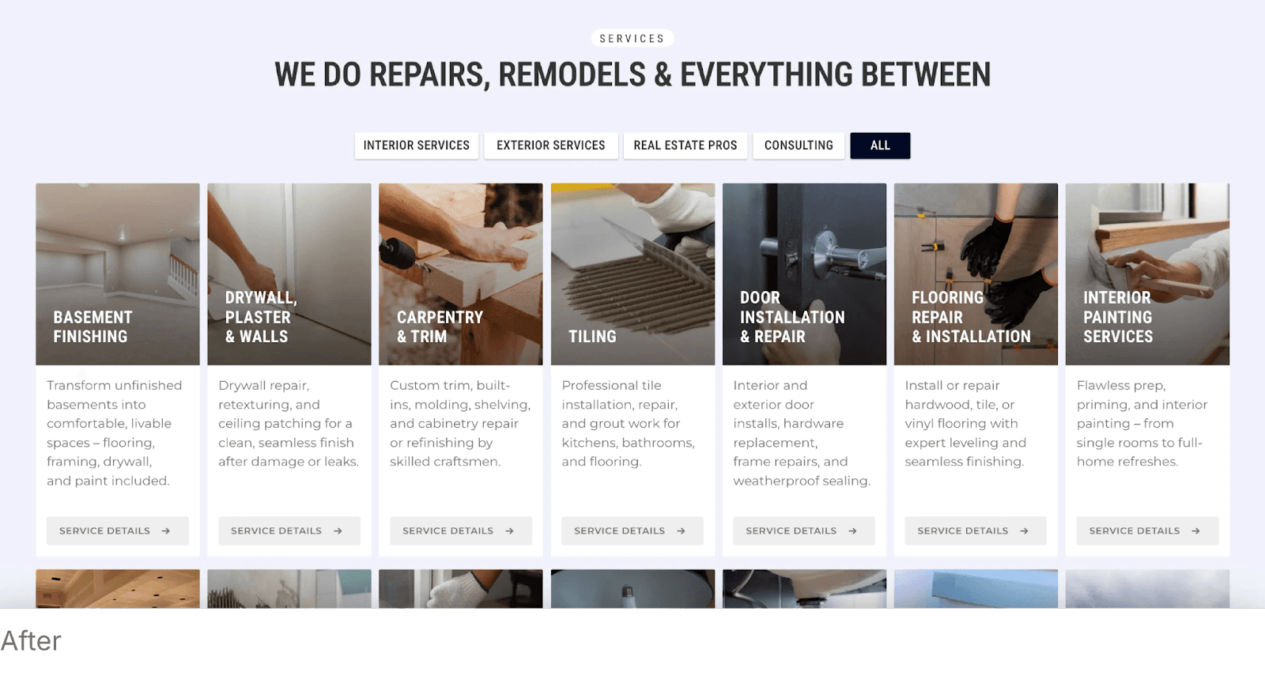1265x687 pixels.
Task: Open the Real Estate Pros filter
Action: pyautogui.click(x=685, y=145)
